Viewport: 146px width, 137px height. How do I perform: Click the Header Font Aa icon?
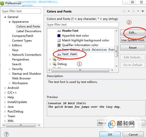59,31
